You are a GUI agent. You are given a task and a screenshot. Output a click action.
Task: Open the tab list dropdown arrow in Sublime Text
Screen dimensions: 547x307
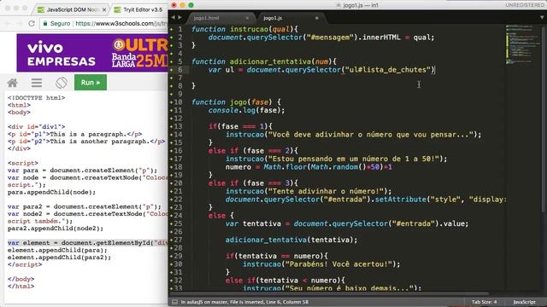click(542, 17)
